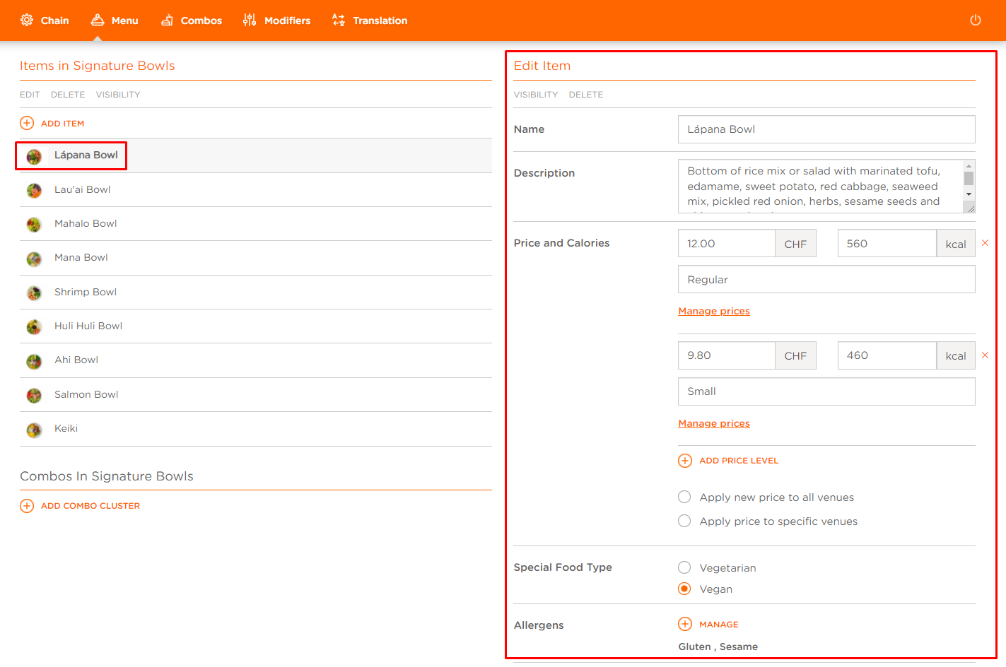Choose Apply new price to all venues
The width and height of the screenshot is (1006, 667).
click(684, 497)
